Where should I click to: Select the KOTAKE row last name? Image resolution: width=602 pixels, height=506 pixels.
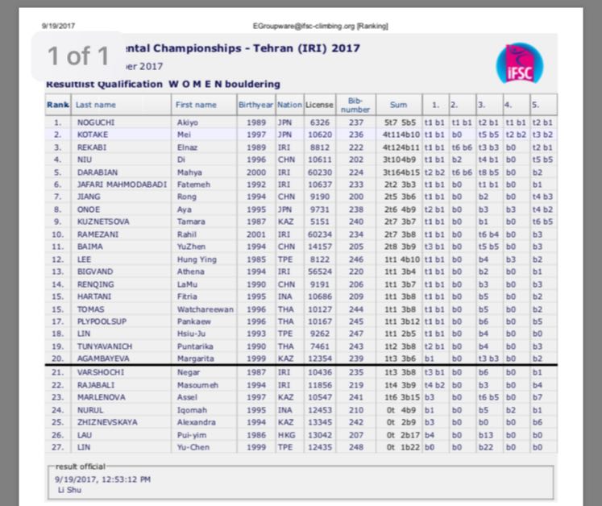click(93, 135)
